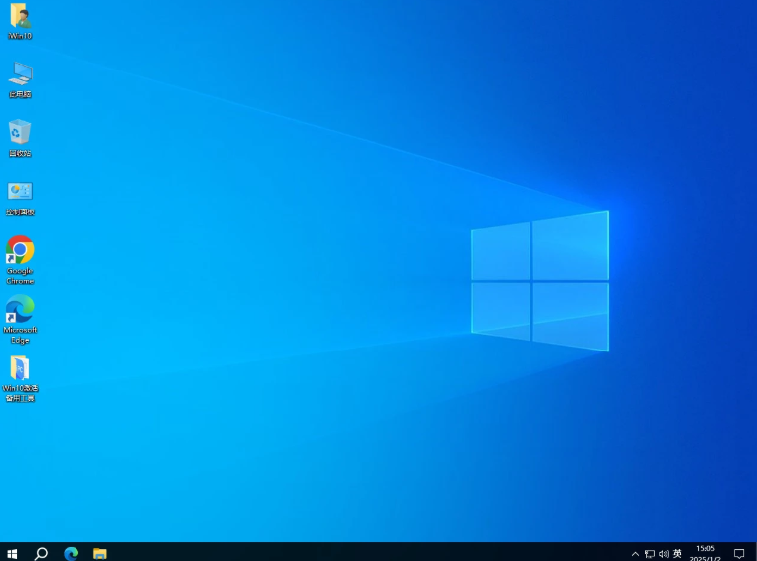
Task: Open the volume speaker tray icon
Action: tap(664, 554)
